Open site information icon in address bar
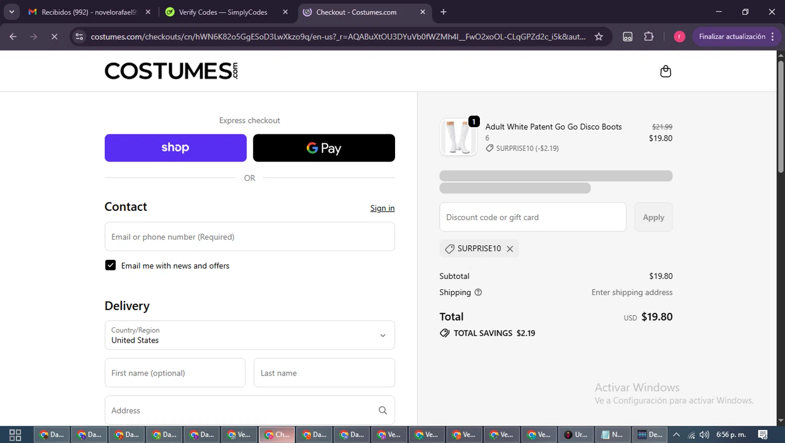 79,37
